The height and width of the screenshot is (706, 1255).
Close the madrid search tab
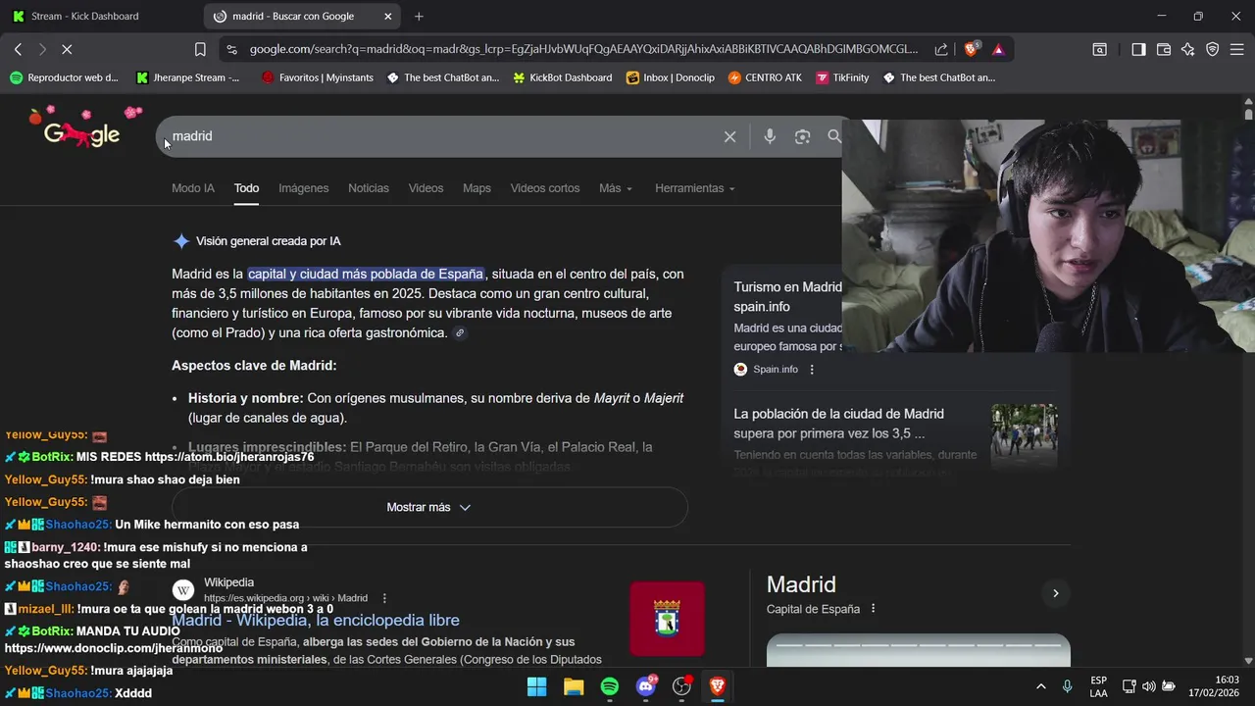pos(388,16)
